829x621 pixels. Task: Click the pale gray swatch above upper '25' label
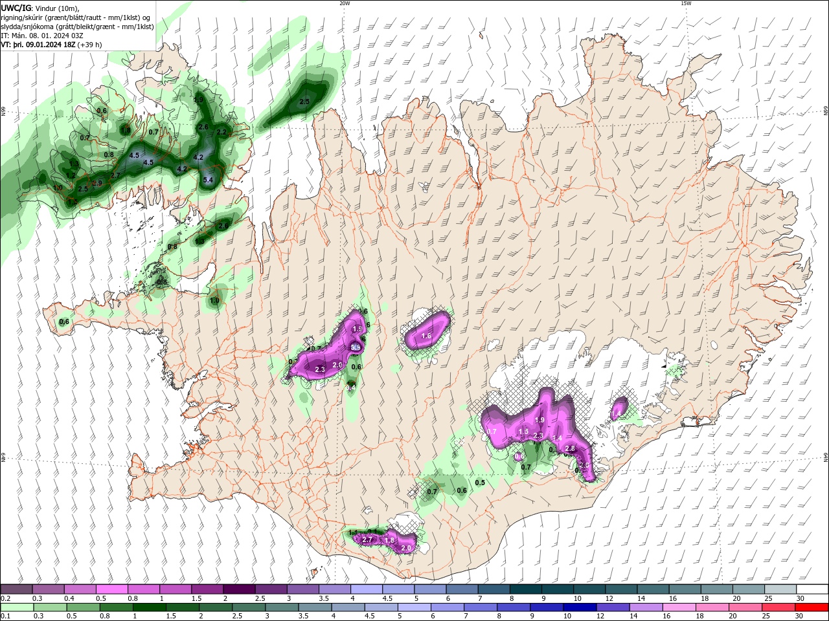coord(780,589)
